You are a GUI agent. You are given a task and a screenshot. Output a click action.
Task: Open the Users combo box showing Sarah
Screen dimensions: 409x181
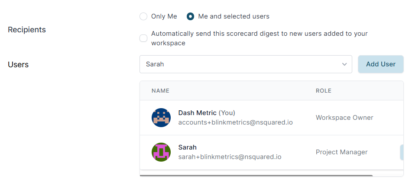(243, 64)
